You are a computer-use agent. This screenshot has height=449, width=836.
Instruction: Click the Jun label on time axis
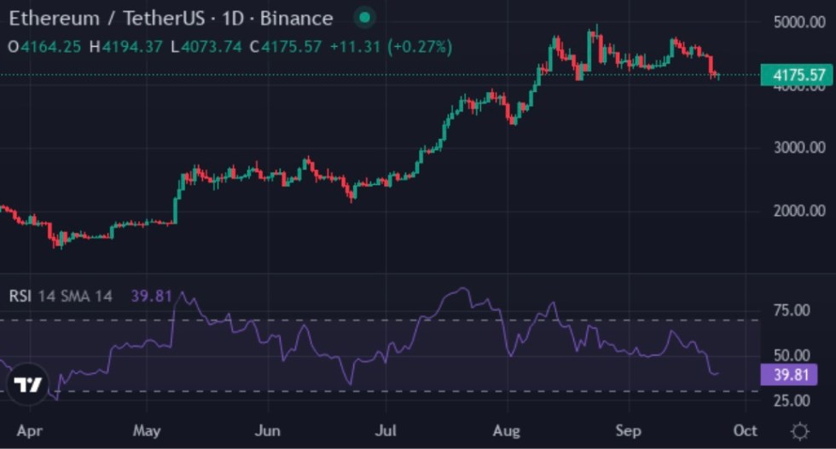coord(267,430)
